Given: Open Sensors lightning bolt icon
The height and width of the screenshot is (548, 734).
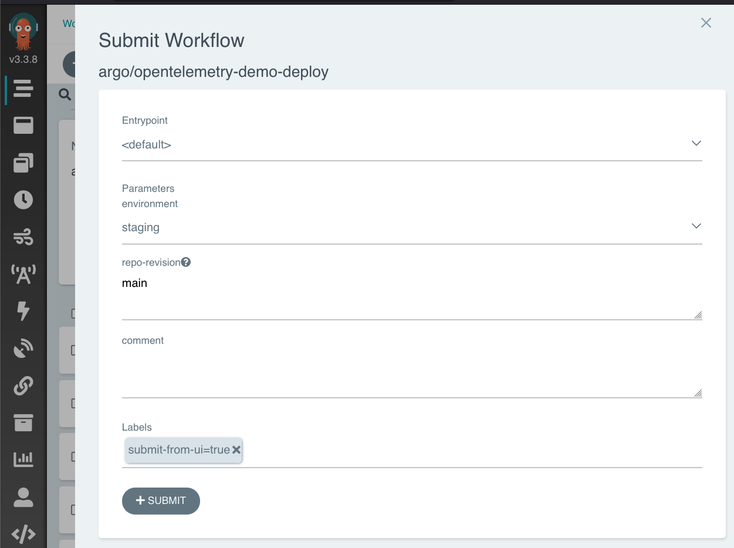Looking at the screenshot, I should pyautogui.click(x=23, y=311).
